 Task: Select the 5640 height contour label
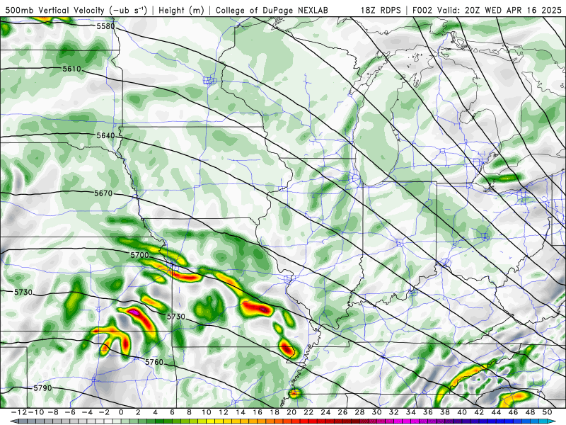[105, 135]
